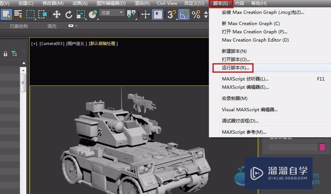Open 动画(A) menu
331x194 pixels.
point(80,3)
